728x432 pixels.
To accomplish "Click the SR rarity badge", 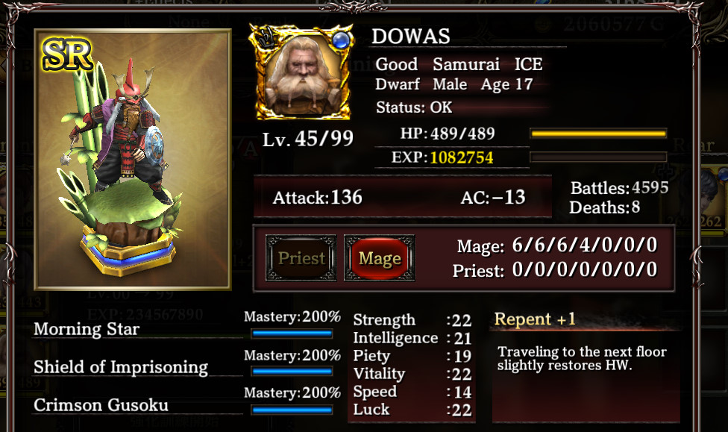I will click(67, 54).
